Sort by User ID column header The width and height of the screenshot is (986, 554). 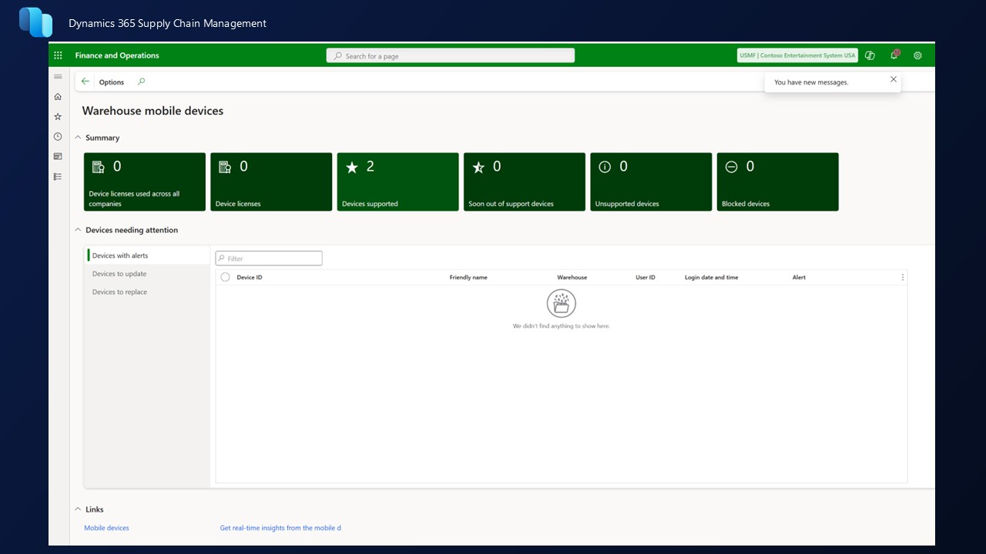click(646, 277)
